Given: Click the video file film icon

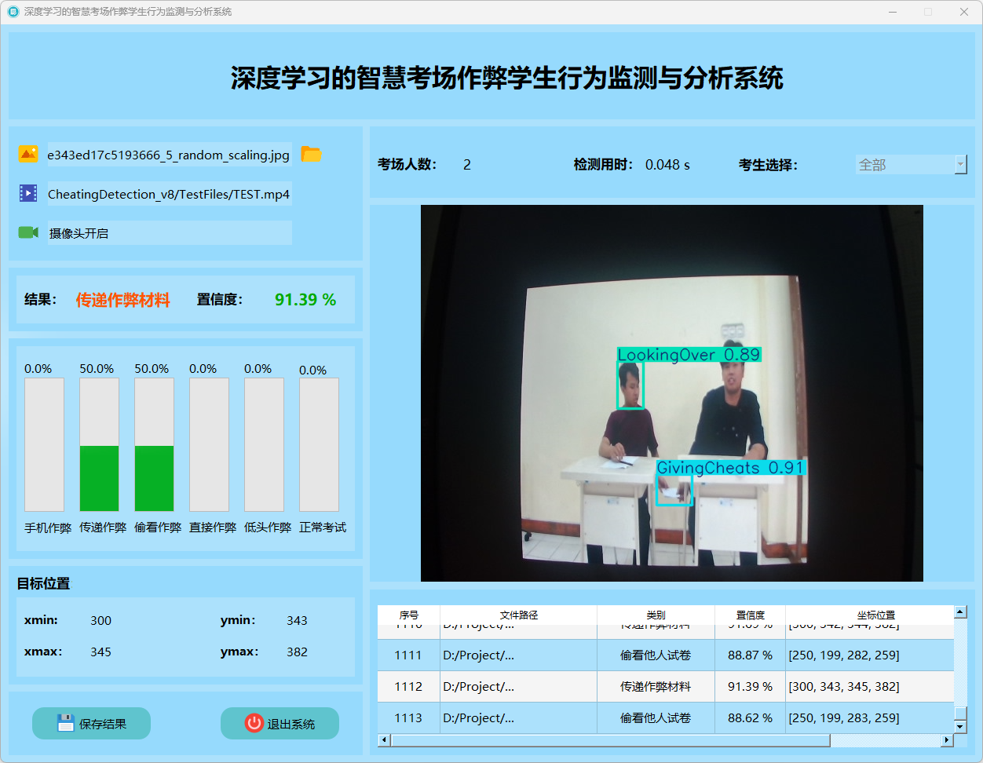Looking at the screenshot, I should click(x=28, y=193).
